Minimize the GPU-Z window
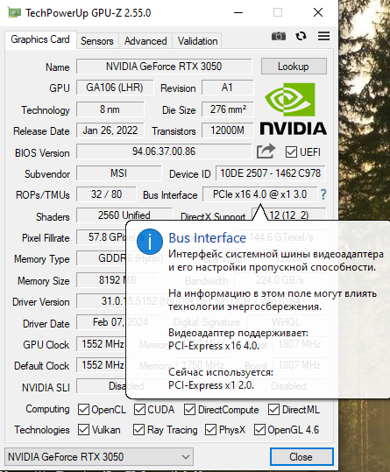This screenshot has width=390, height=472. [238, 12]
